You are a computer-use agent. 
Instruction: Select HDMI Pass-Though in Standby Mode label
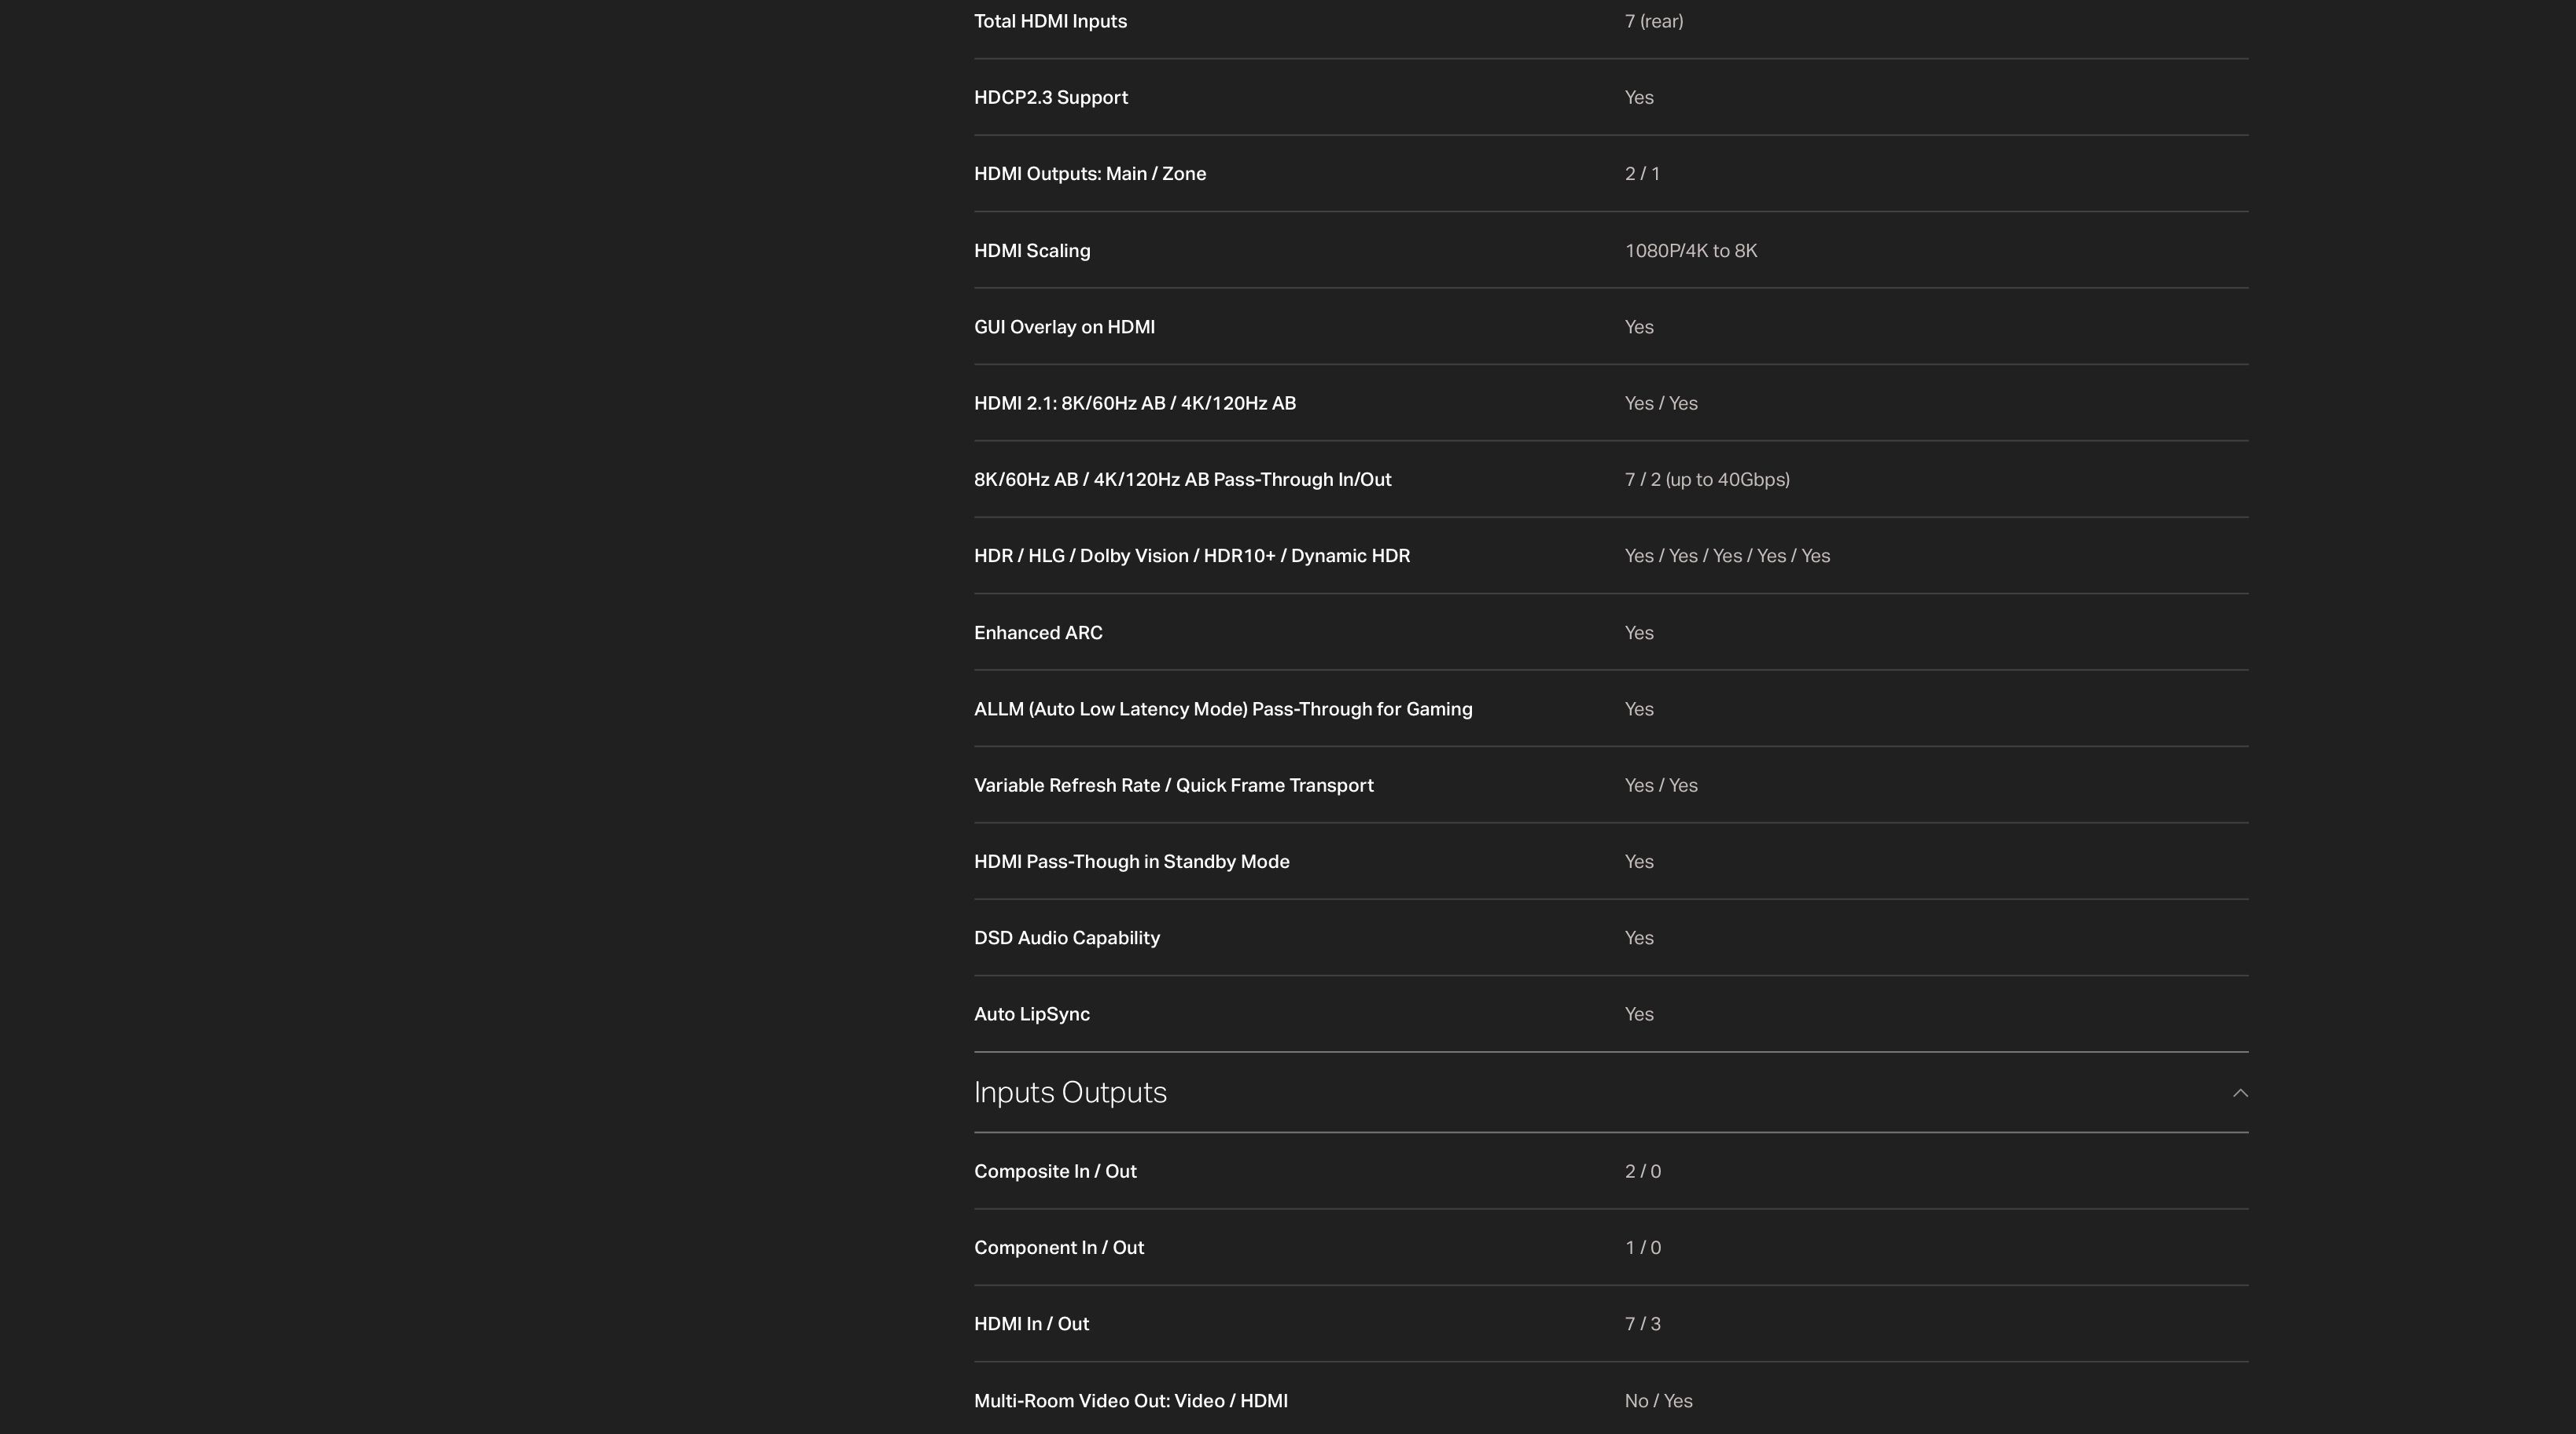click(1132, 862)
